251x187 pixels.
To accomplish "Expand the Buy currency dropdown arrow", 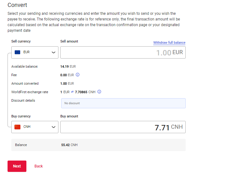I will click(x=53, y=127).
